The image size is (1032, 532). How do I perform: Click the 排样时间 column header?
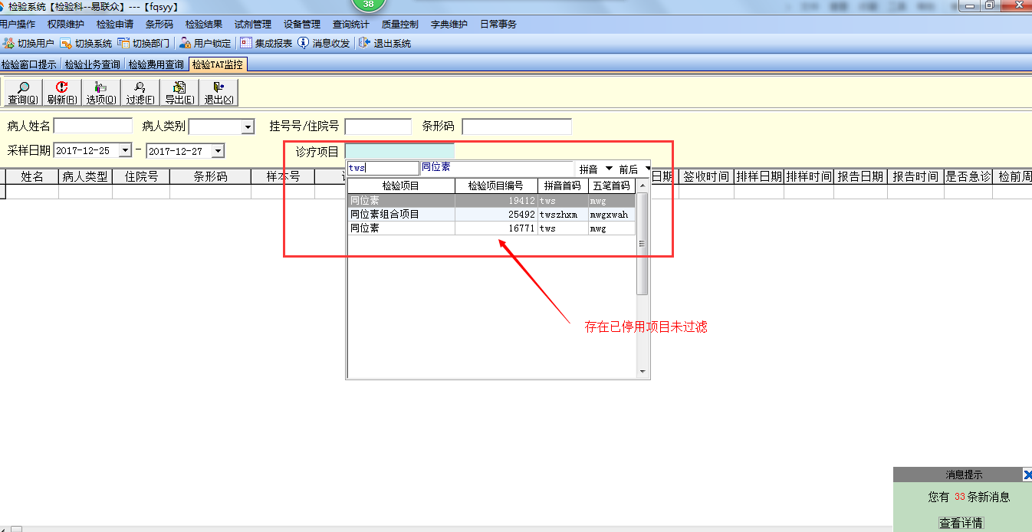point(809,176)
